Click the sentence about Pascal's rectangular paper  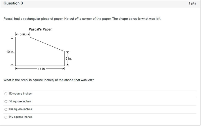[82, 19]
